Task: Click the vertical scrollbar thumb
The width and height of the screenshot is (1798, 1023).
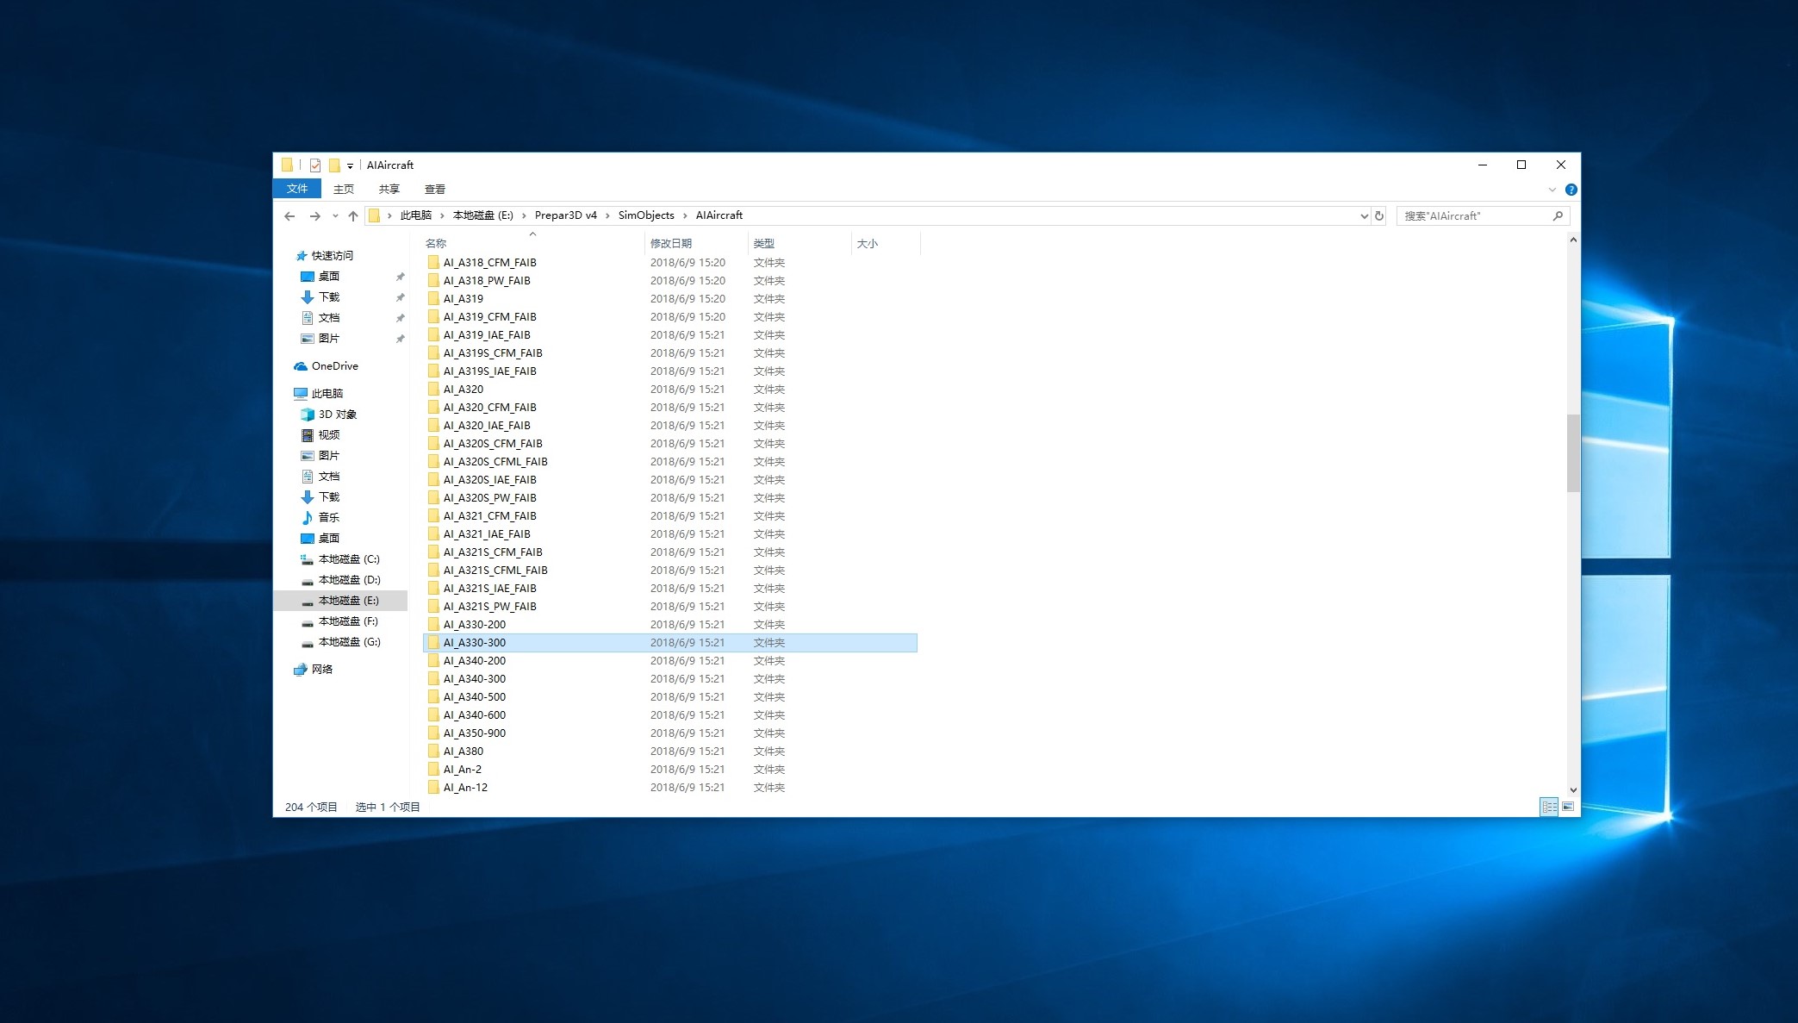Action: tap(1573, 453)
